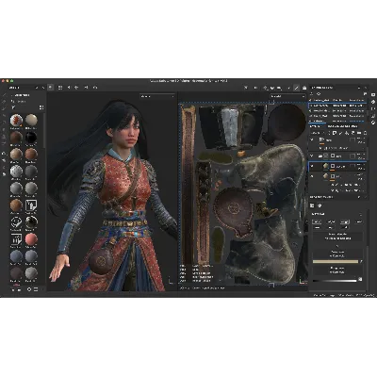The height and width of the screenshot is (377, 377).
Task: Open the asset filter funnel icon
Action: [x=13, y=107]
